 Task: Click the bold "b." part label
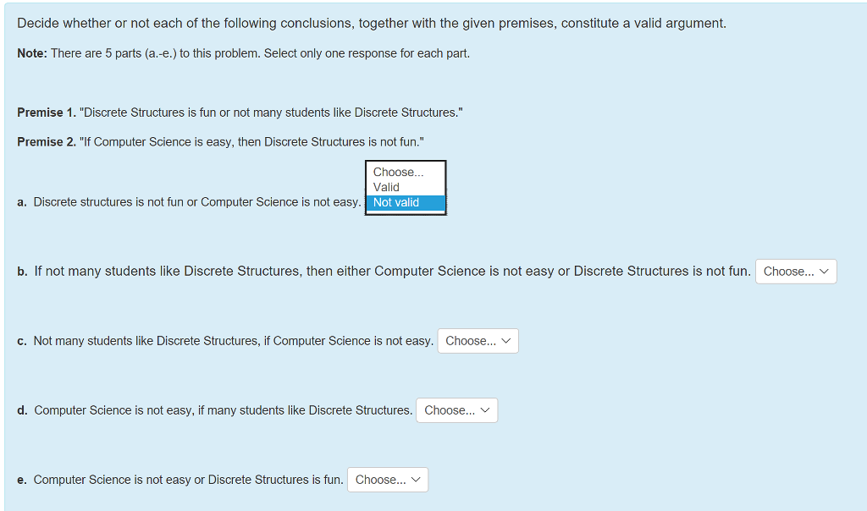coord(22,272)
